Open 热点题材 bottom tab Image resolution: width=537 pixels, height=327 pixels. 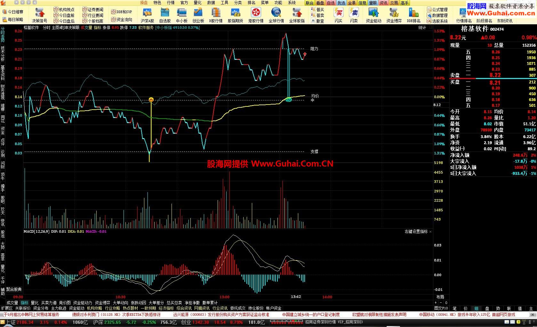click(130, 308)
